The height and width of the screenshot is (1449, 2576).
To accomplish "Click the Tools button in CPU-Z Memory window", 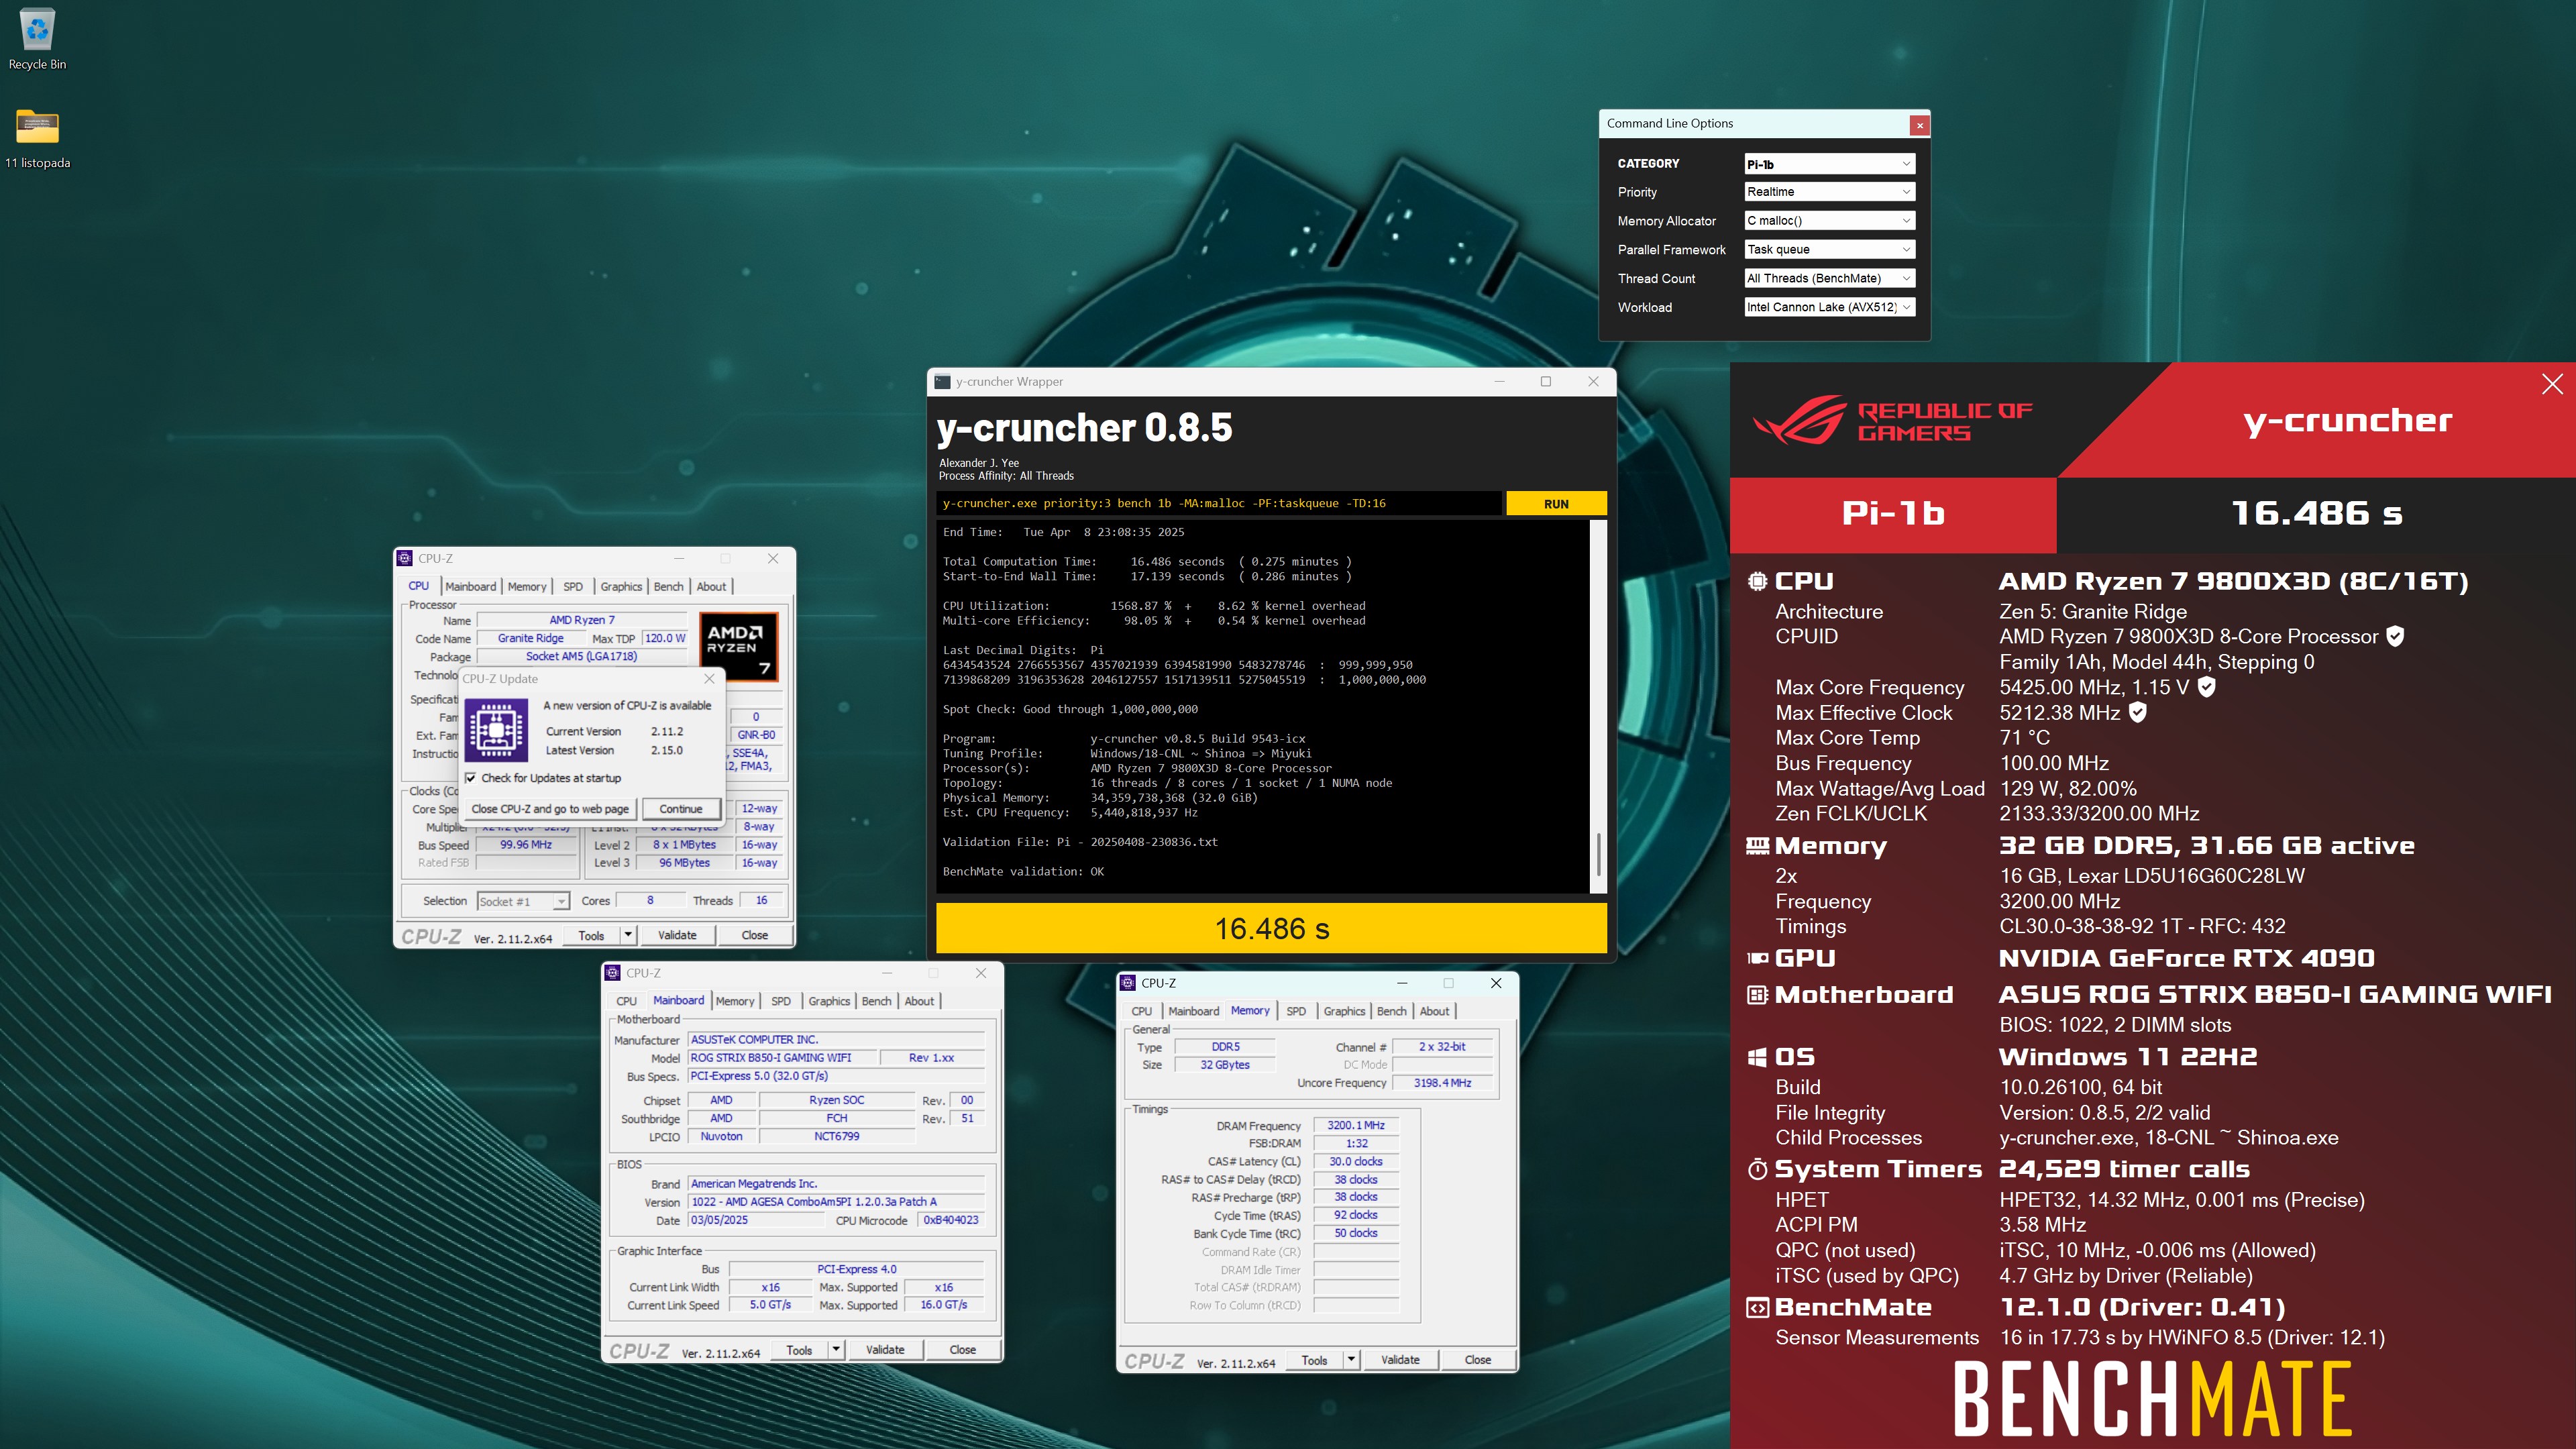I will 1314,1360.
